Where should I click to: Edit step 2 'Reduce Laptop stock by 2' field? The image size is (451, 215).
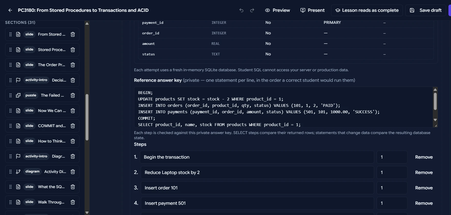pos(257,172)
